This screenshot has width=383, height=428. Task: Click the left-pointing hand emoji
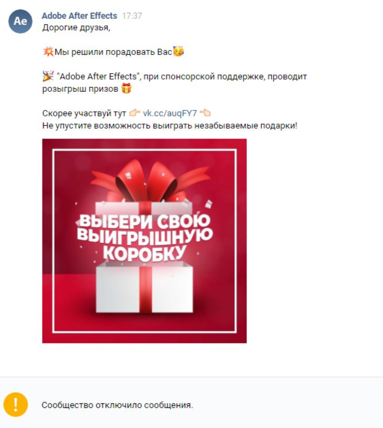pyautogui.click(x=205, y=113)
